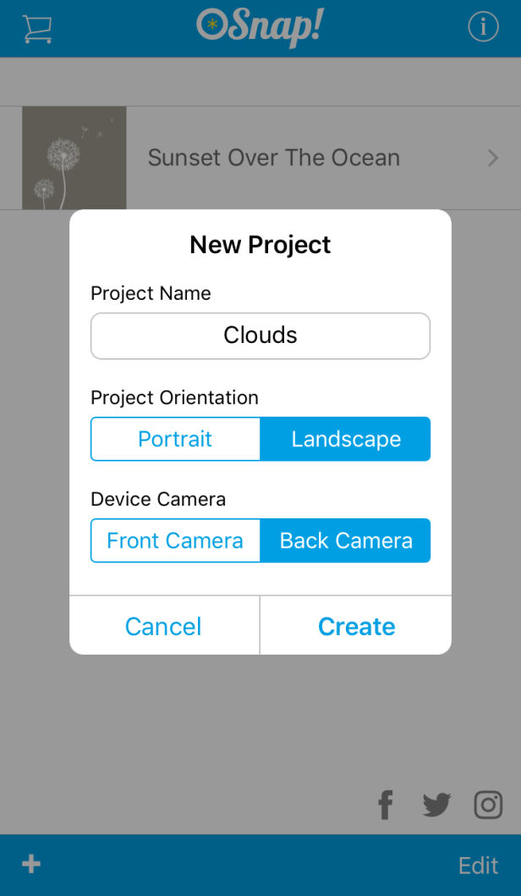This screenshot has width=521, height=896.
Task: Cancel the New Project dialog
Action: point(163,626)
